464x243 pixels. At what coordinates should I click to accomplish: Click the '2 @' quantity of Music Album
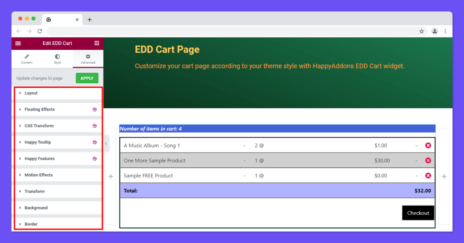259,145
